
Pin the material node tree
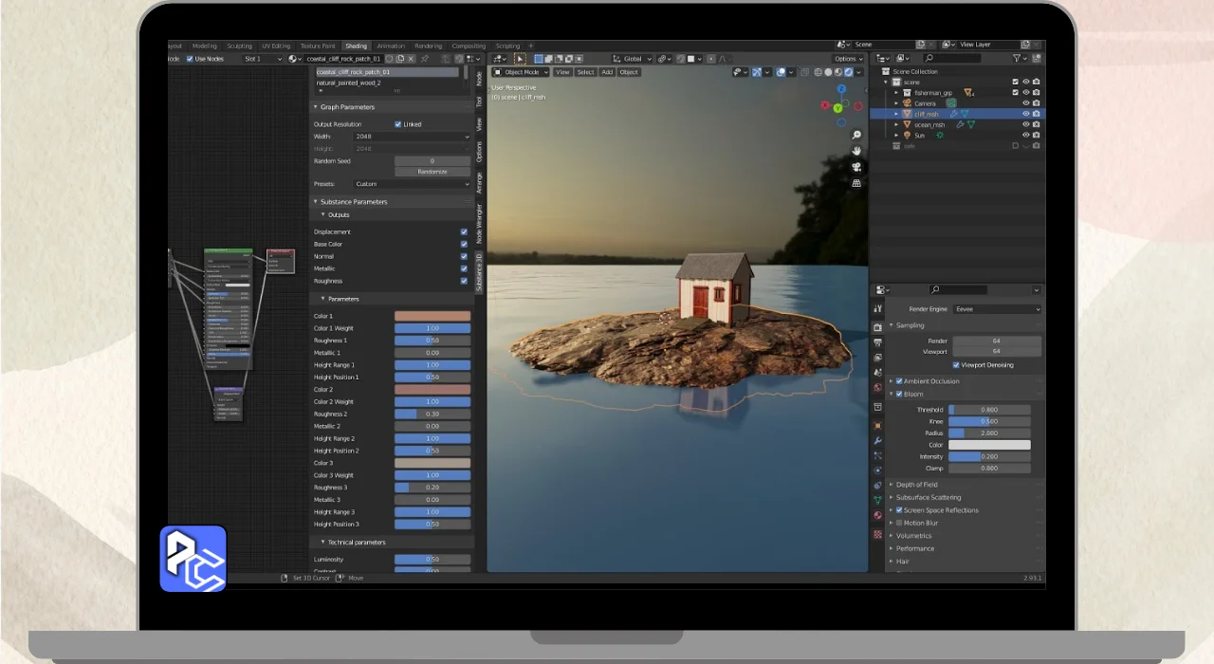[425, 59]
